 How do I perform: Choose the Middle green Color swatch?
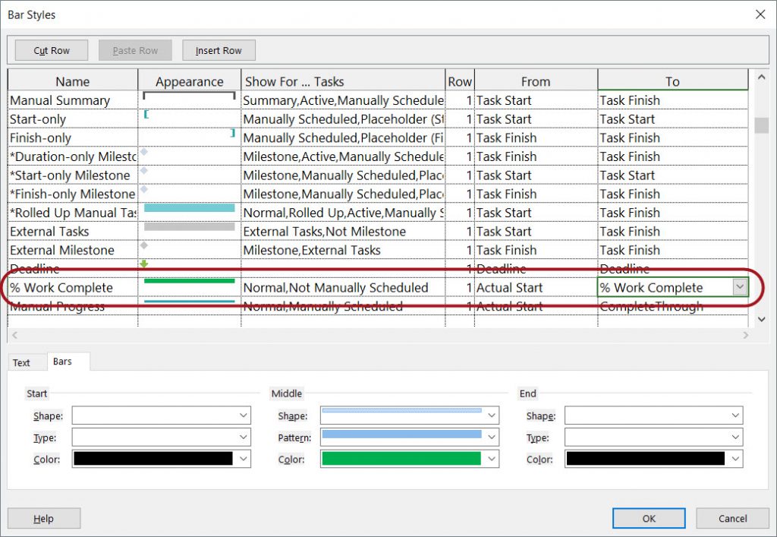coord(401,460)
